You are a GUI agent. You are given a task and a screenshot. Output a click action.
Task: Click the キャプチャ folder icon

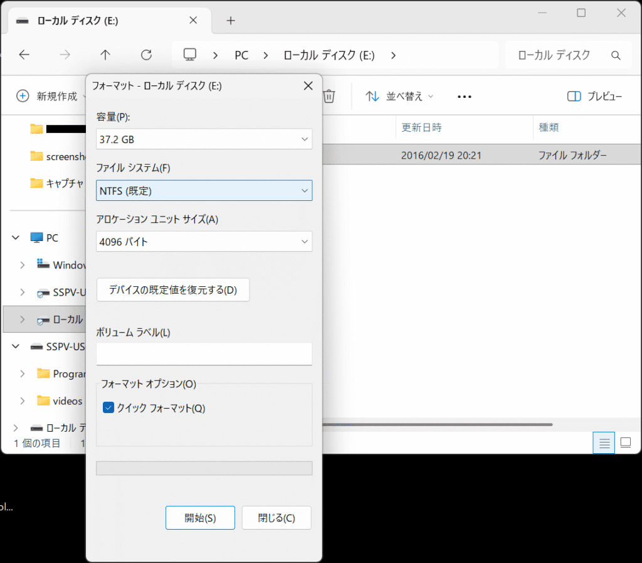[x=36, y=183]
